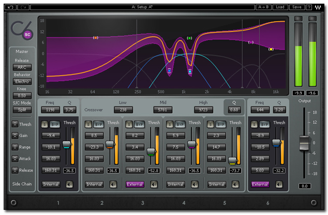Select the cyan band marker on graph
Viewport: 328px width, 215px height.
click(x=190, y=71)
